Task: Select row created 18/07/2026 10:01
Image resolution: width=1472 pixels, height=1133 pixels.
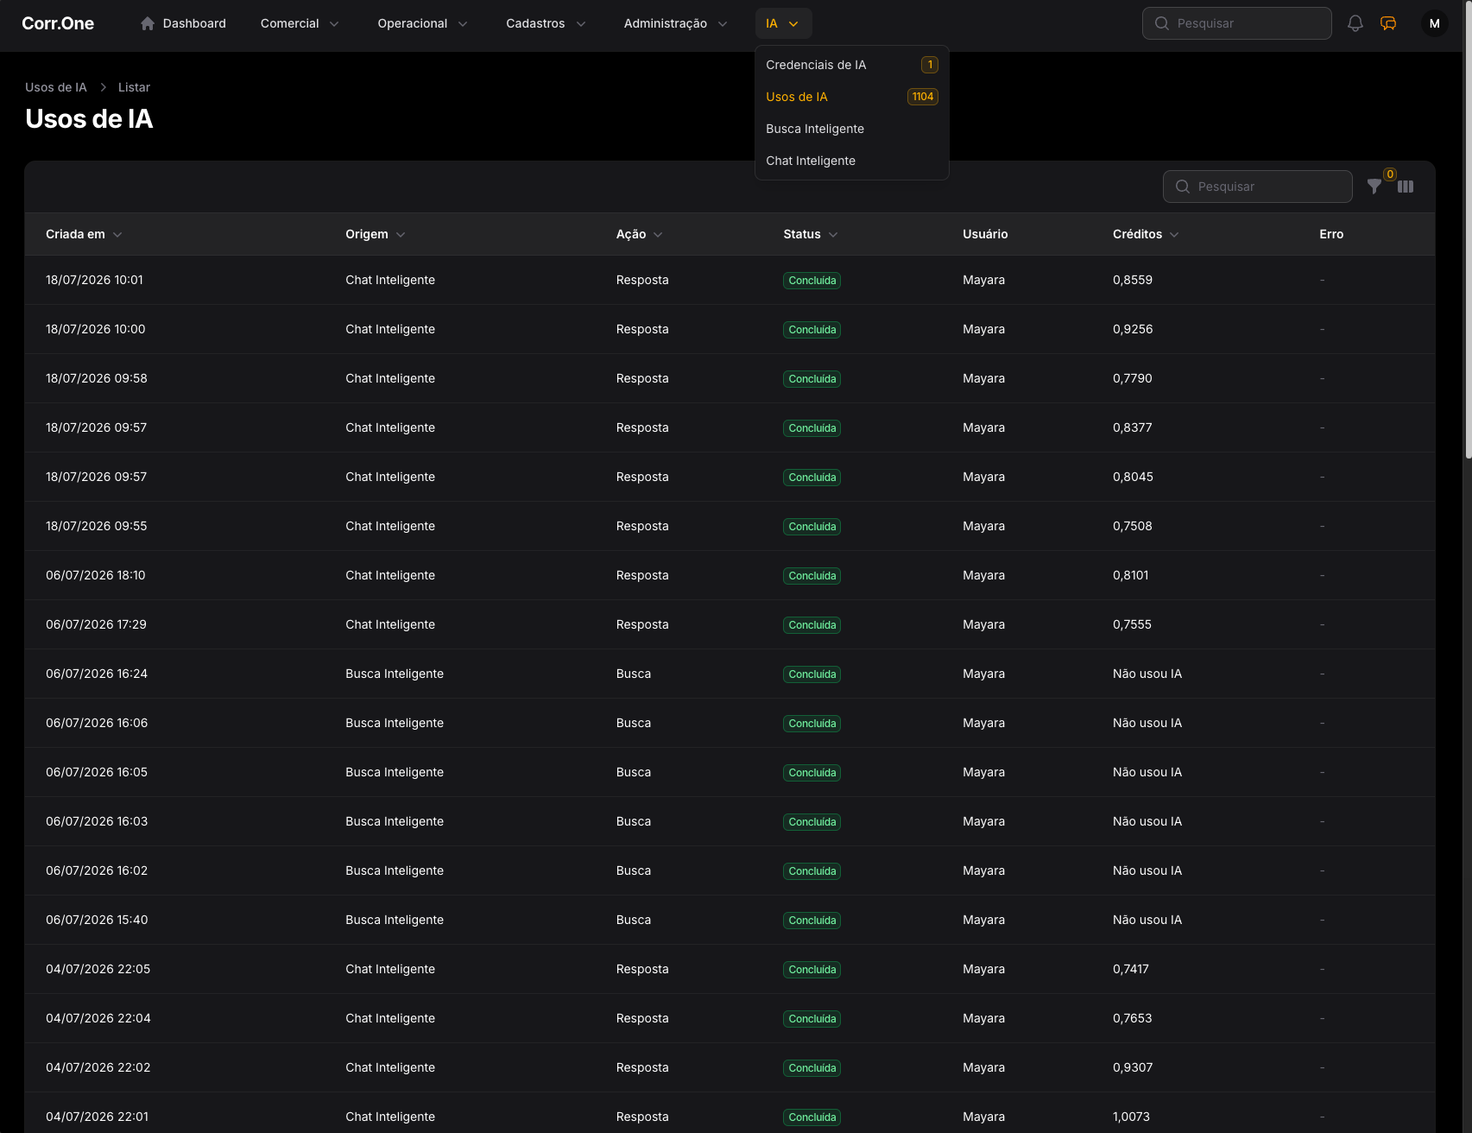Action: 730,280
